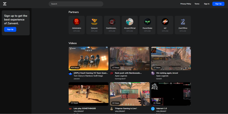The height and width of the screenshot is (114, 228).
Task: Click Apex Legends under We ranking again
Action: (162, 76)
